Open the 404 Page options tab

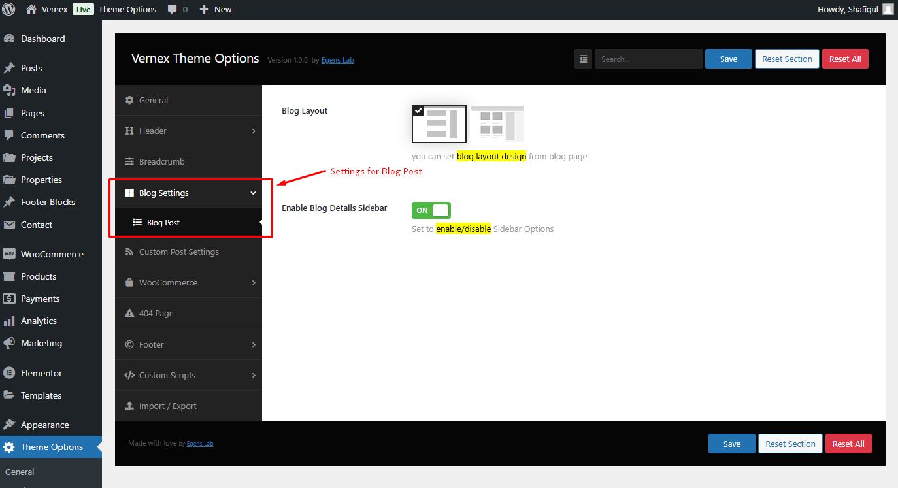pos(188,313)
